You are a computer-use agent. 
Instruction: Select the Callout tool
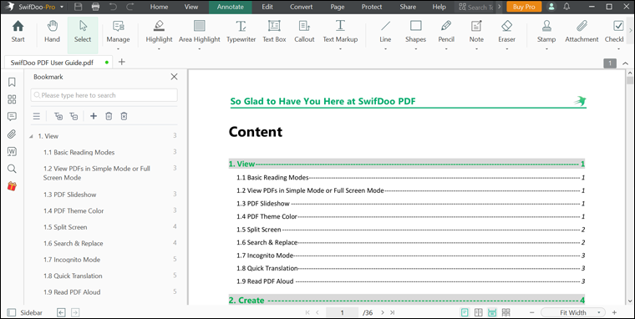[x=304, y=32]
